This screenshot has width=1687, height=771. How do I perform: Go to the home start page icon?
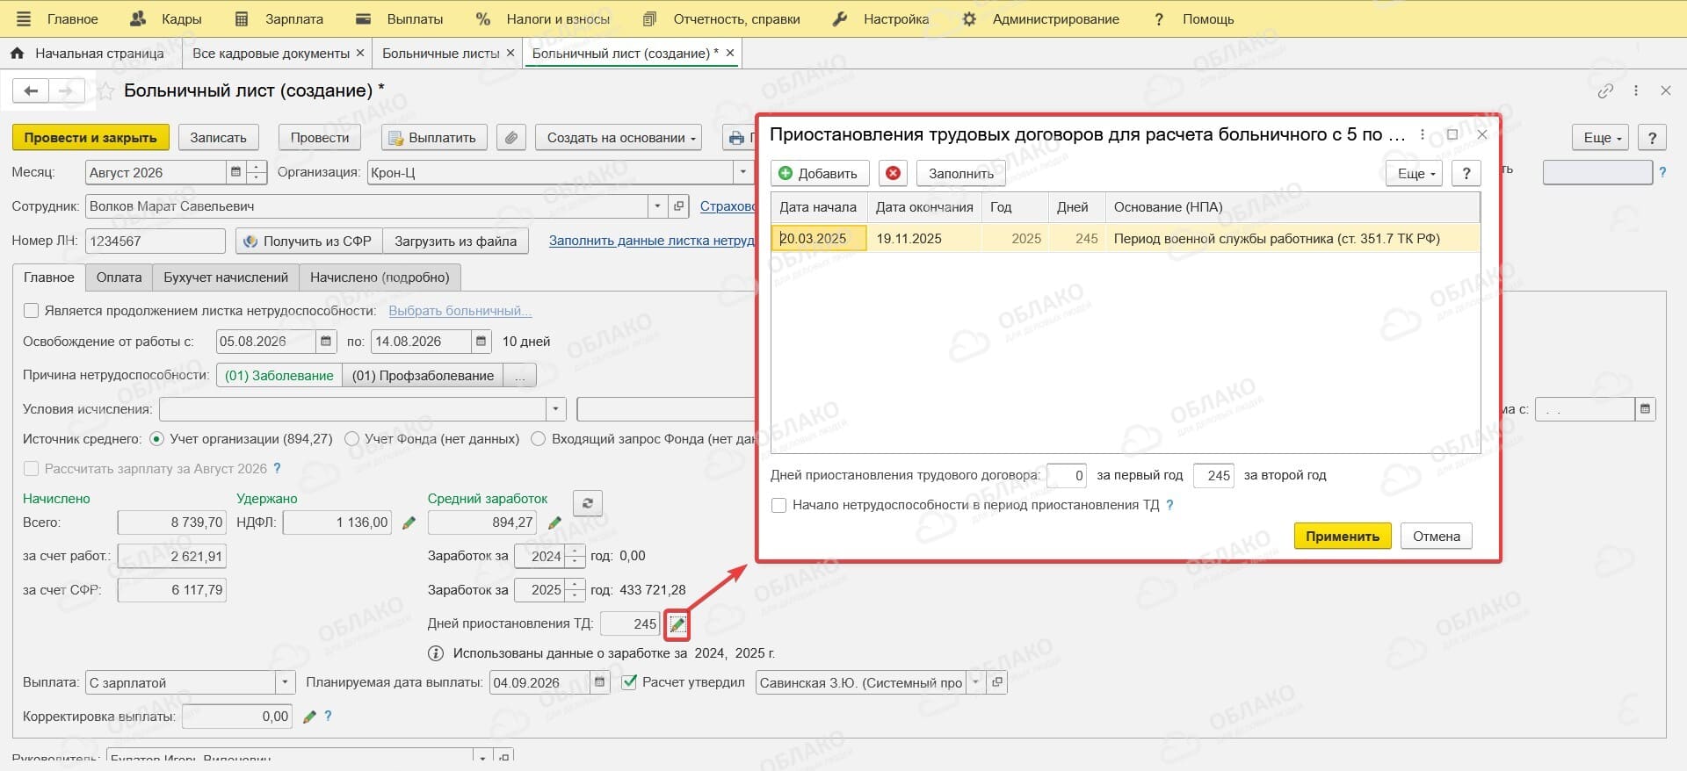tap(17, 53)
